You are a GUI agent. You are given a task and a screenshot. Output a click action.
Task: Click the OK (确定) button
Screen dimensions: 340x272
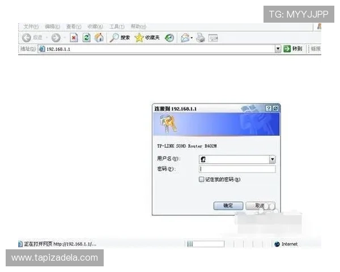(x=228, y=206)
